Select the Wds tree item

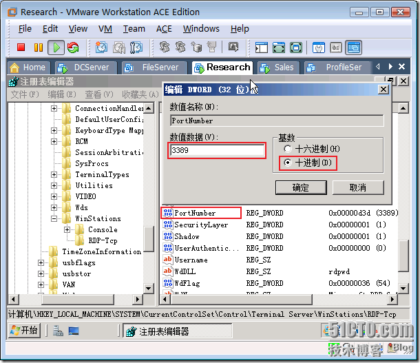point(81,207)
